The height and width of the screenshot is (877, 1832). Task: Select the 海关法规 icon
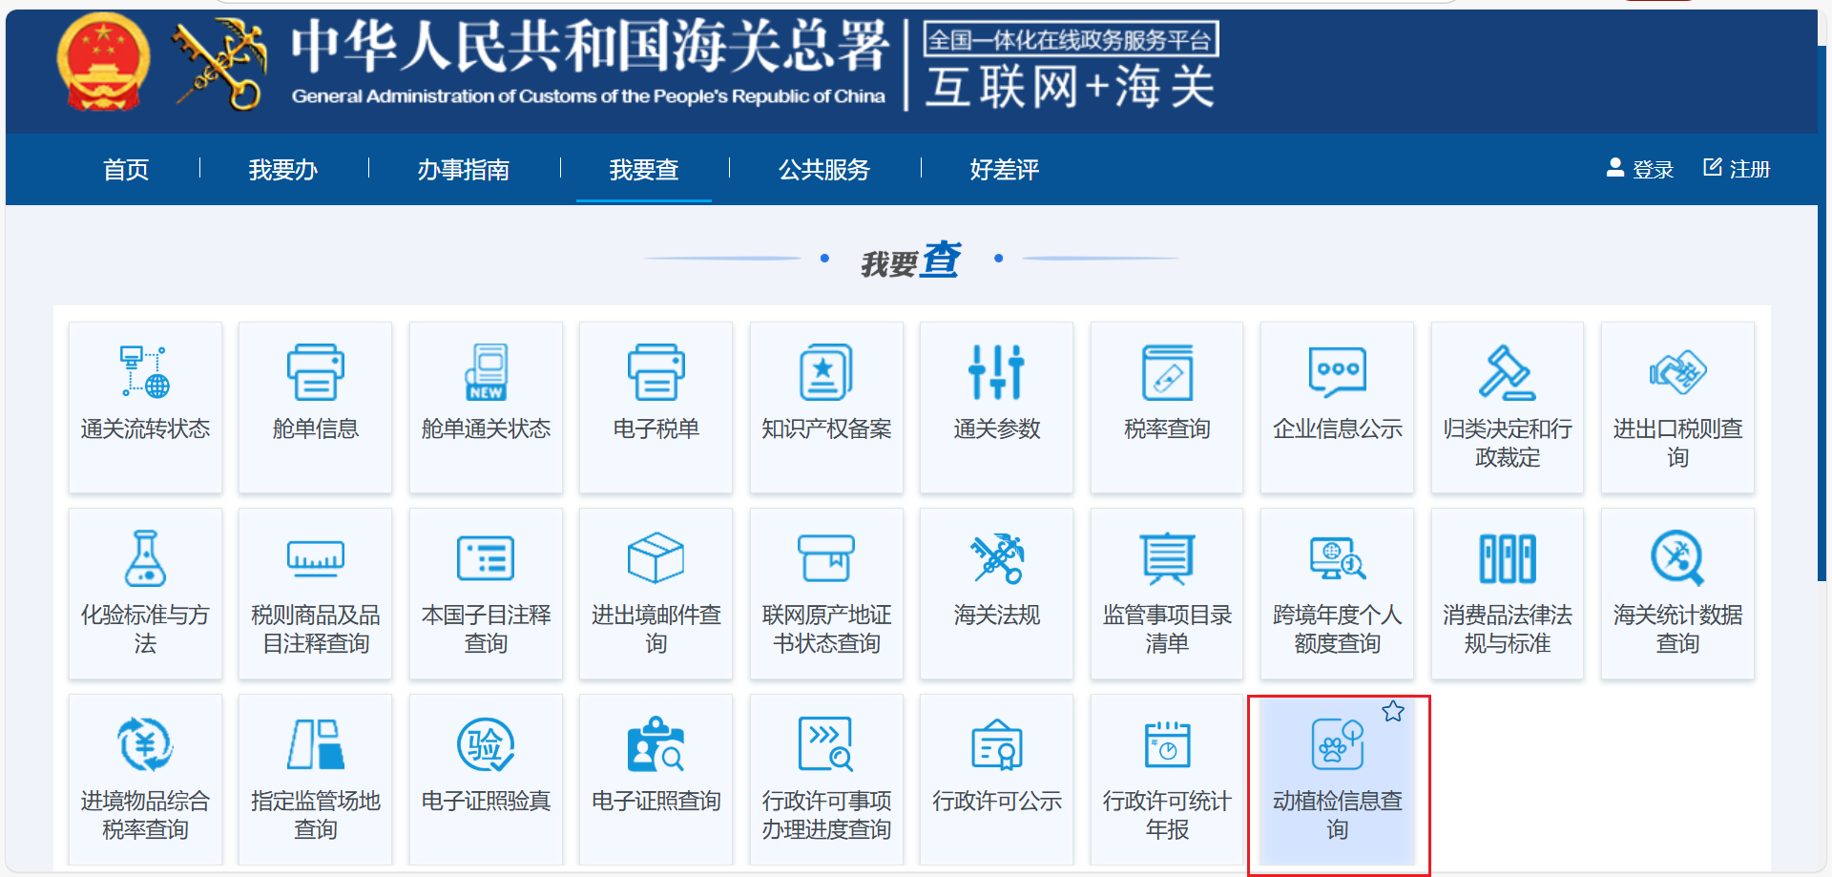996,558
